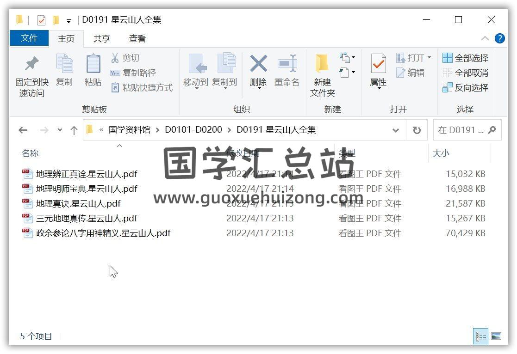Click the 21,587 KB size cell
Image resolution: width=517 pixels, height=354 pixels.
(x=465, y=203)
